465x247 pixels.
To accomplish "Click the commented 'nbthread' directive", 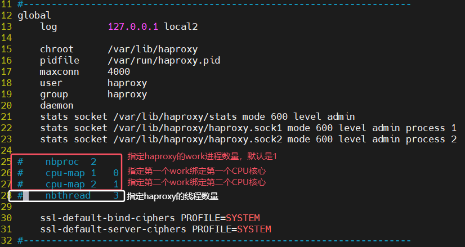I will coord(68,196).
